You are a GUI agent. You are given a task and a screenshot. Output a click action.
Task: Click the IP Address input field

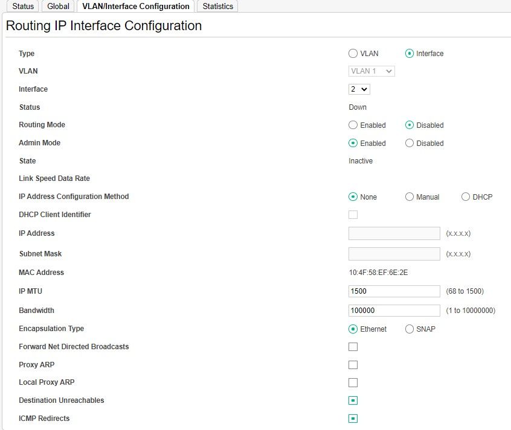[394, 233]
